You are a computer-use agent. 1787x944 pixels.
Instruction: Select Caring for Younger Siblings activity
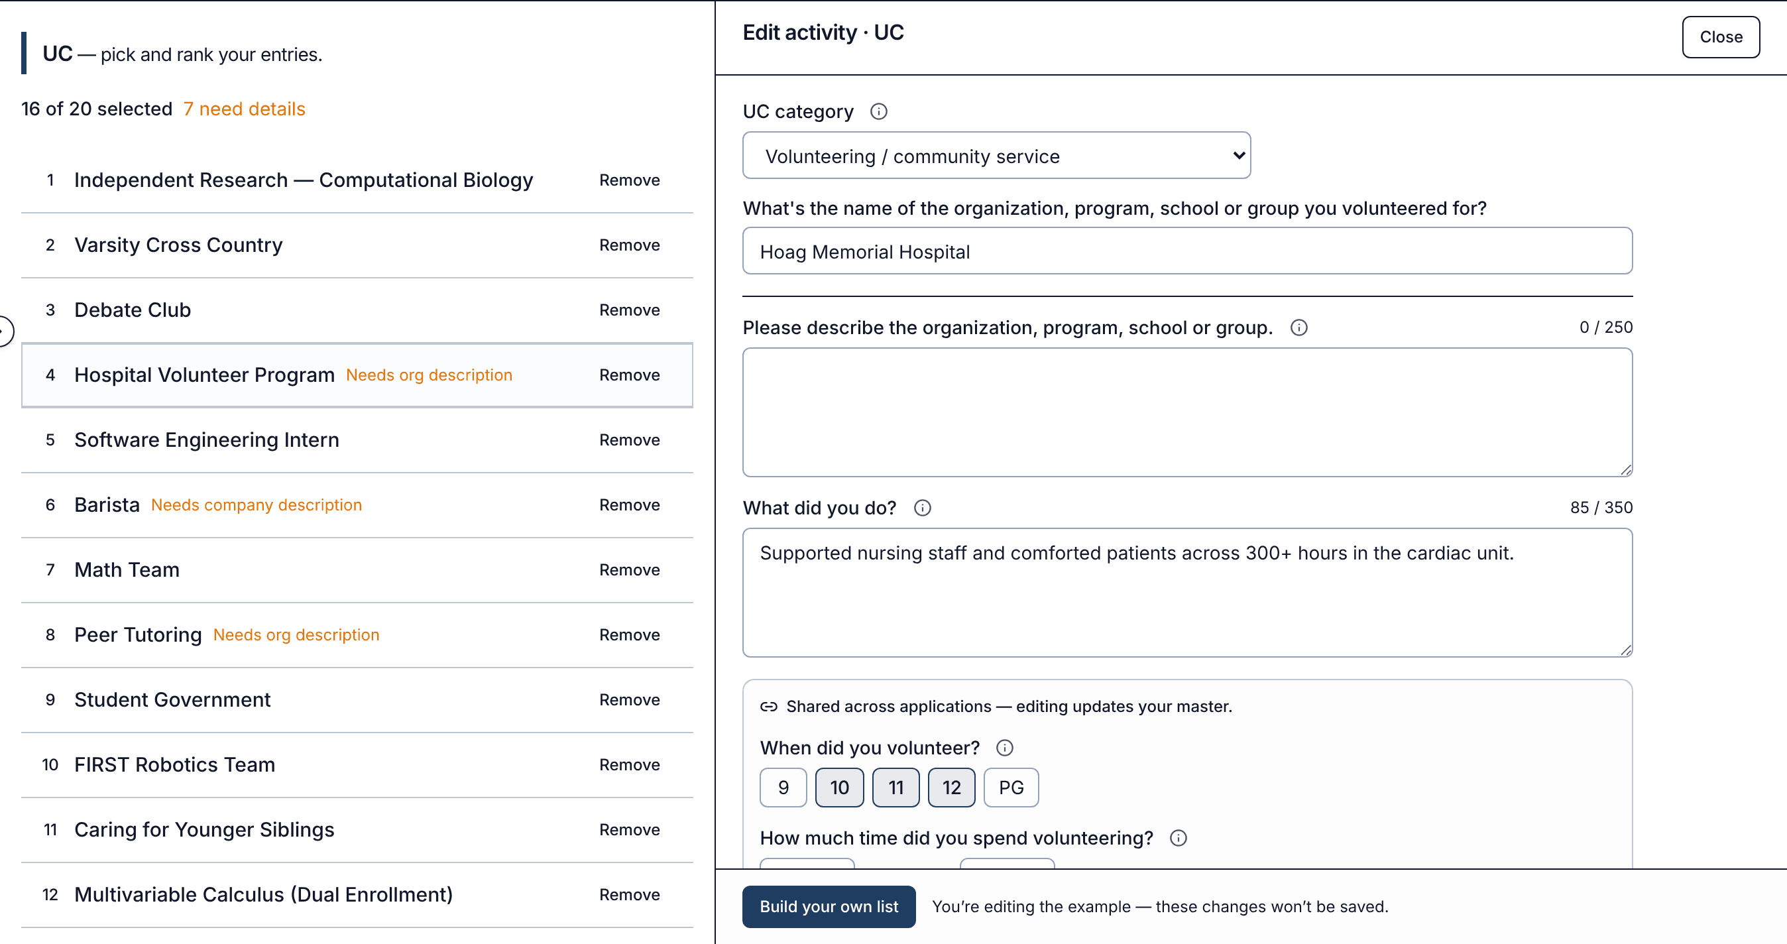pos(204,829)
